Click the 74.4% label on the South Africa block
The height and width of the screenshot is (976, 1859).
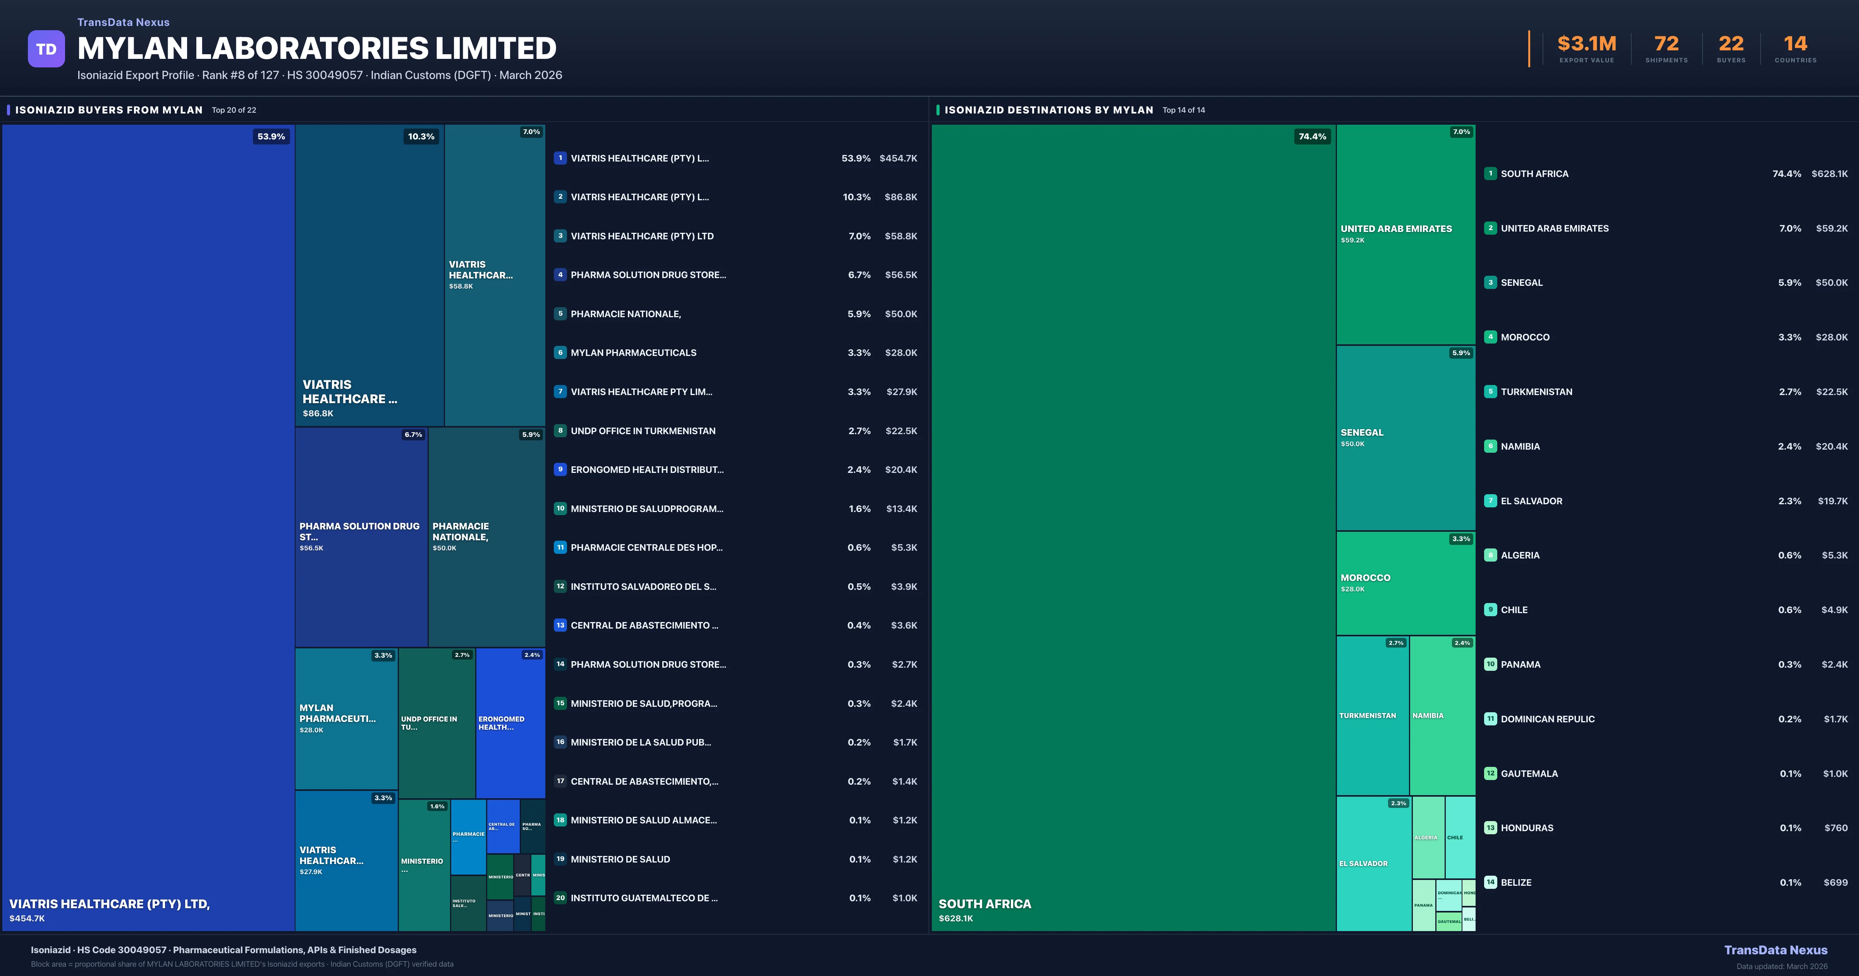[1312, 136]
